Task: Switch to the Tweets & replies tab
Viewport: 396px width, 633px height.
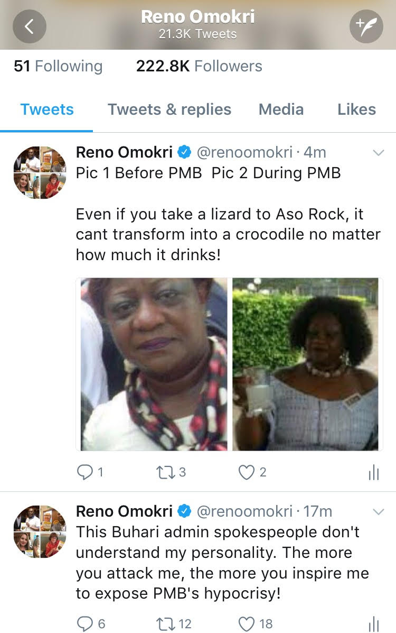Action: click(x=169, y=109)
